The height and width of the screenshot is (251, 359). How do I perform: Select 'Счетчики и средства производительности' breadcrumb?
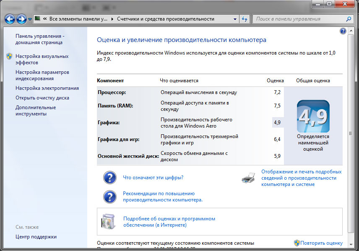pyautogui.click(x=165, y=19)
